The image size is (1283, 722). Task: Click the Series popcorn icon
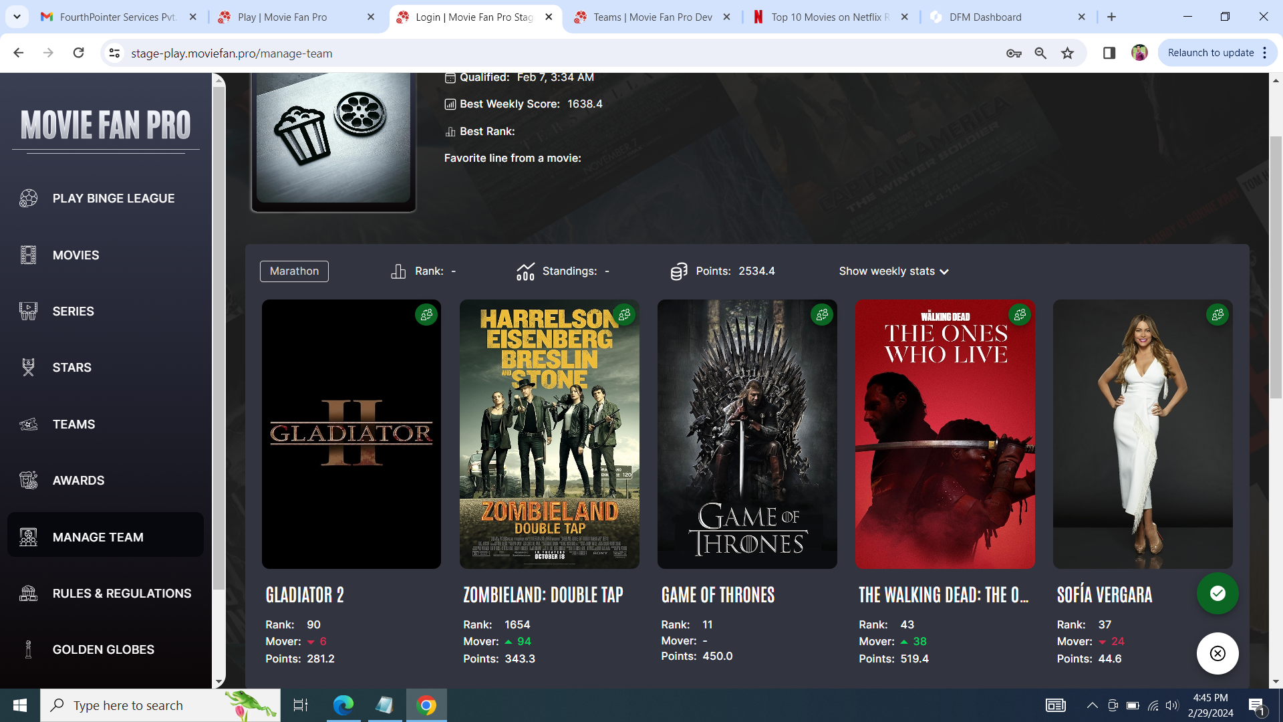click(x=28, y=312)
